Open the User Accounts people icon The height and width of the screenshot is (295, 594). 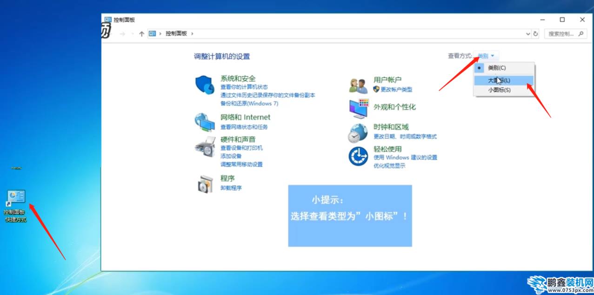359,85
